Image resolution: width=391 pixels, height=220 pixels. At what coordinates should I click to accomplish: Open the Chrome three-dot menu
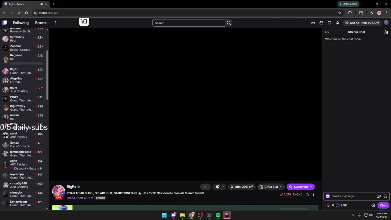[386, 13]
